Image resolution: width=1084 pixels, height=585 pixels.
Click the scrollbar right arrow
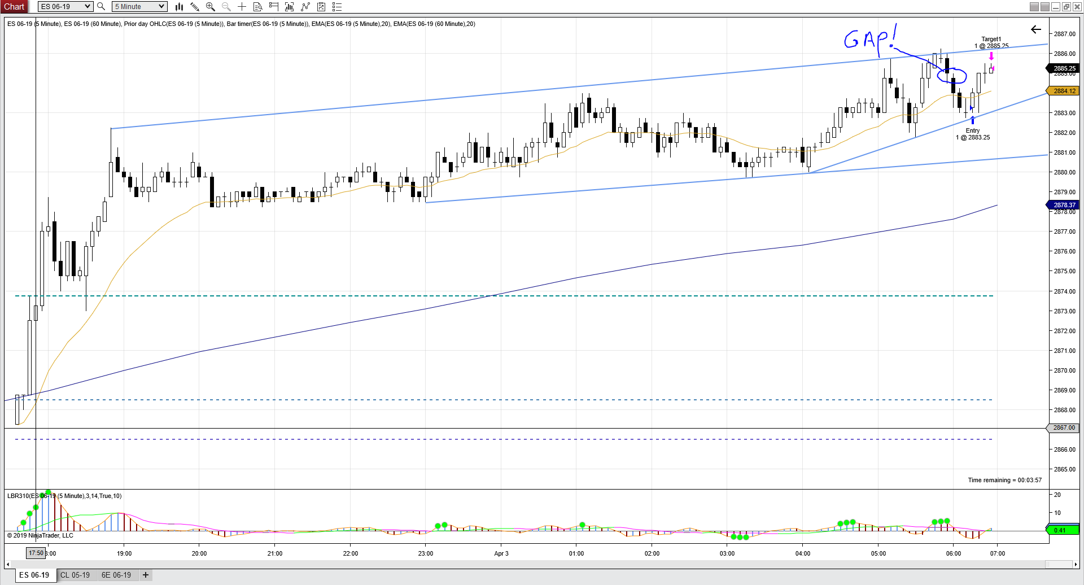tap(1075, 564)
